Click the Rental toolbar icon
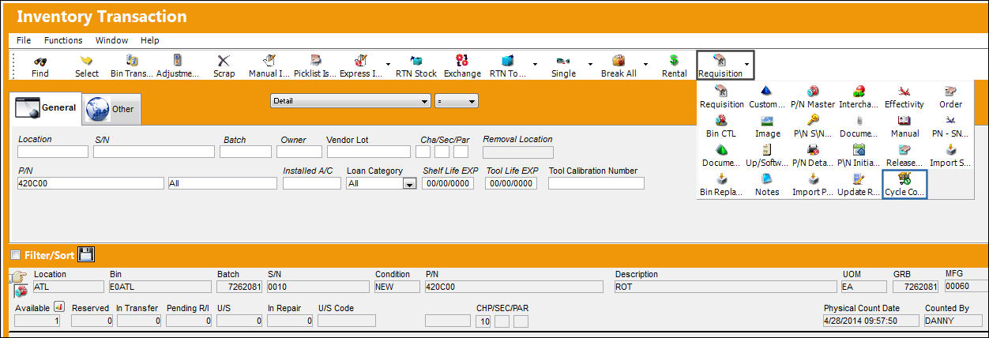 tap(674, 61)
